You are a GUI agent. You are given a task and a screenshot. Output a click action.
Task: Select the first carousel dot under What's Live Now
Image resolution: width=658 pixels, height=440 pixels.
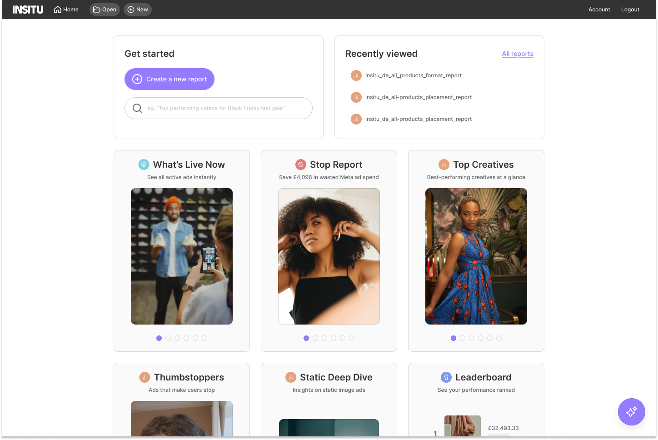(159, 338)
